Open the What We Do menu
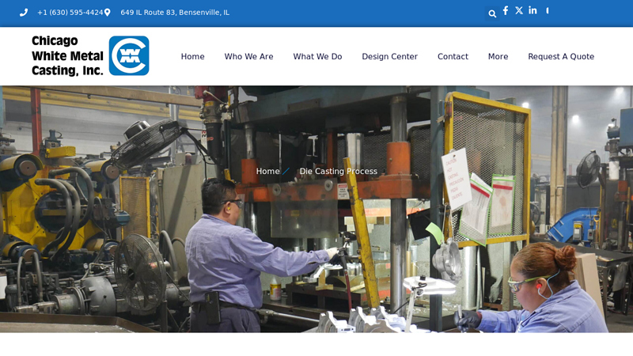 [x=318, y=56]
